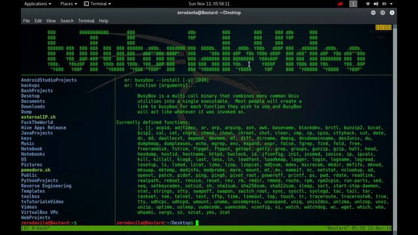Click the terminal window title bar text
418x235 pixels.
click(209, 12)
